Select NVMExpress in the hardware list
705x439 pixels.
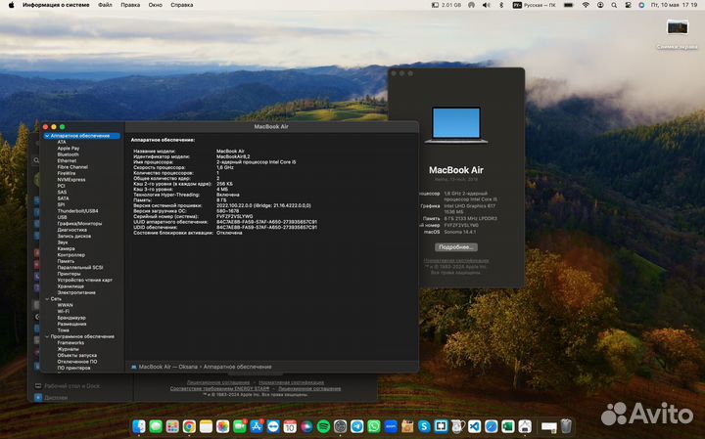pyautogui.click(x=71, y=180)
